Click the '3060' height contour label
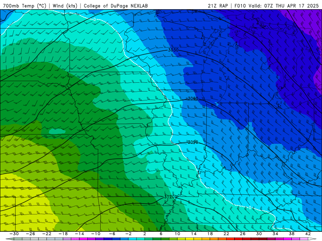Viewport: 322px width, 241px height. tap(193, 98)
